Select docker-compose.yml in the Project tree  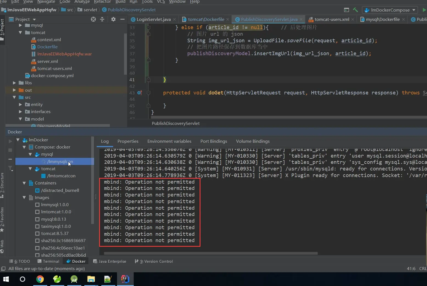coord(52,76)
